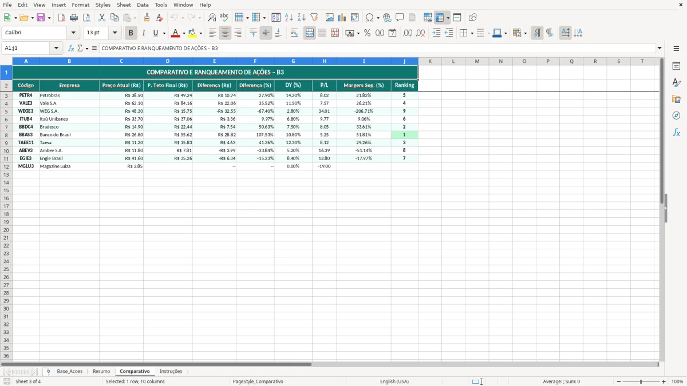The height and width of the screenshot is (386, 687).
Task: Save the document with the floppy icon
Action: (40, 18)
